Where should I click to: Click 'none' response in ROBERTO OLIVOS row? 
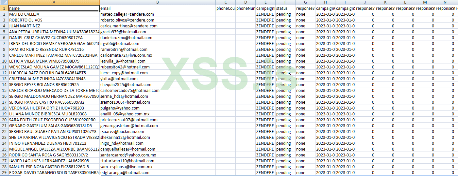(305, 20)
